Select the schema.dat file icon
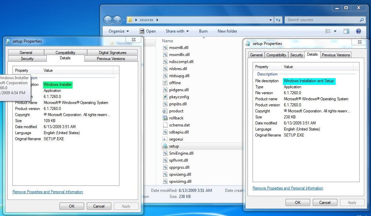Viewport: 371px width, 216px height. tap(165, 125)
